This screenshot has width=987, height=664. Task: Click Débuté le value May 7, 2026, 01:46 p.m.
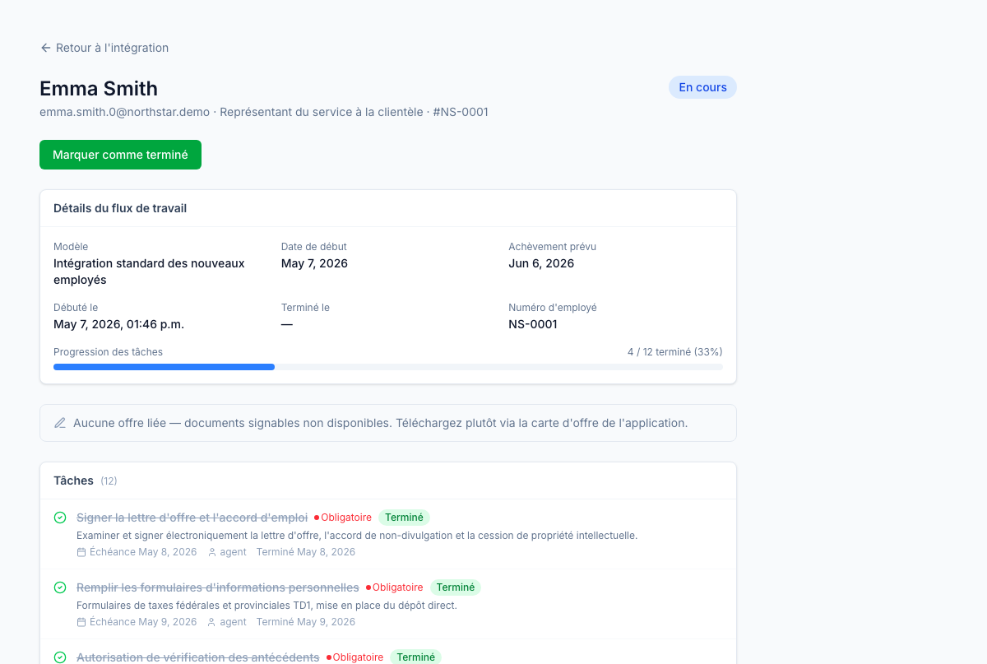118,324
